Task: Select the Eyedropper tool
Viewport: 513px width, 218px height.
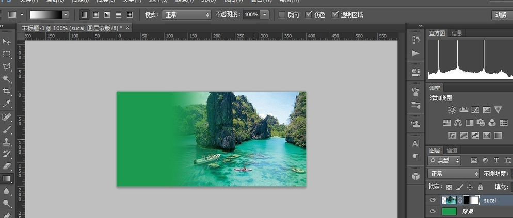Action: click(7, 104)
